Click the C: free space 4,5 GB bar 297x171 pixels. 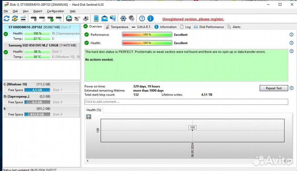click(x=37, y=90)
